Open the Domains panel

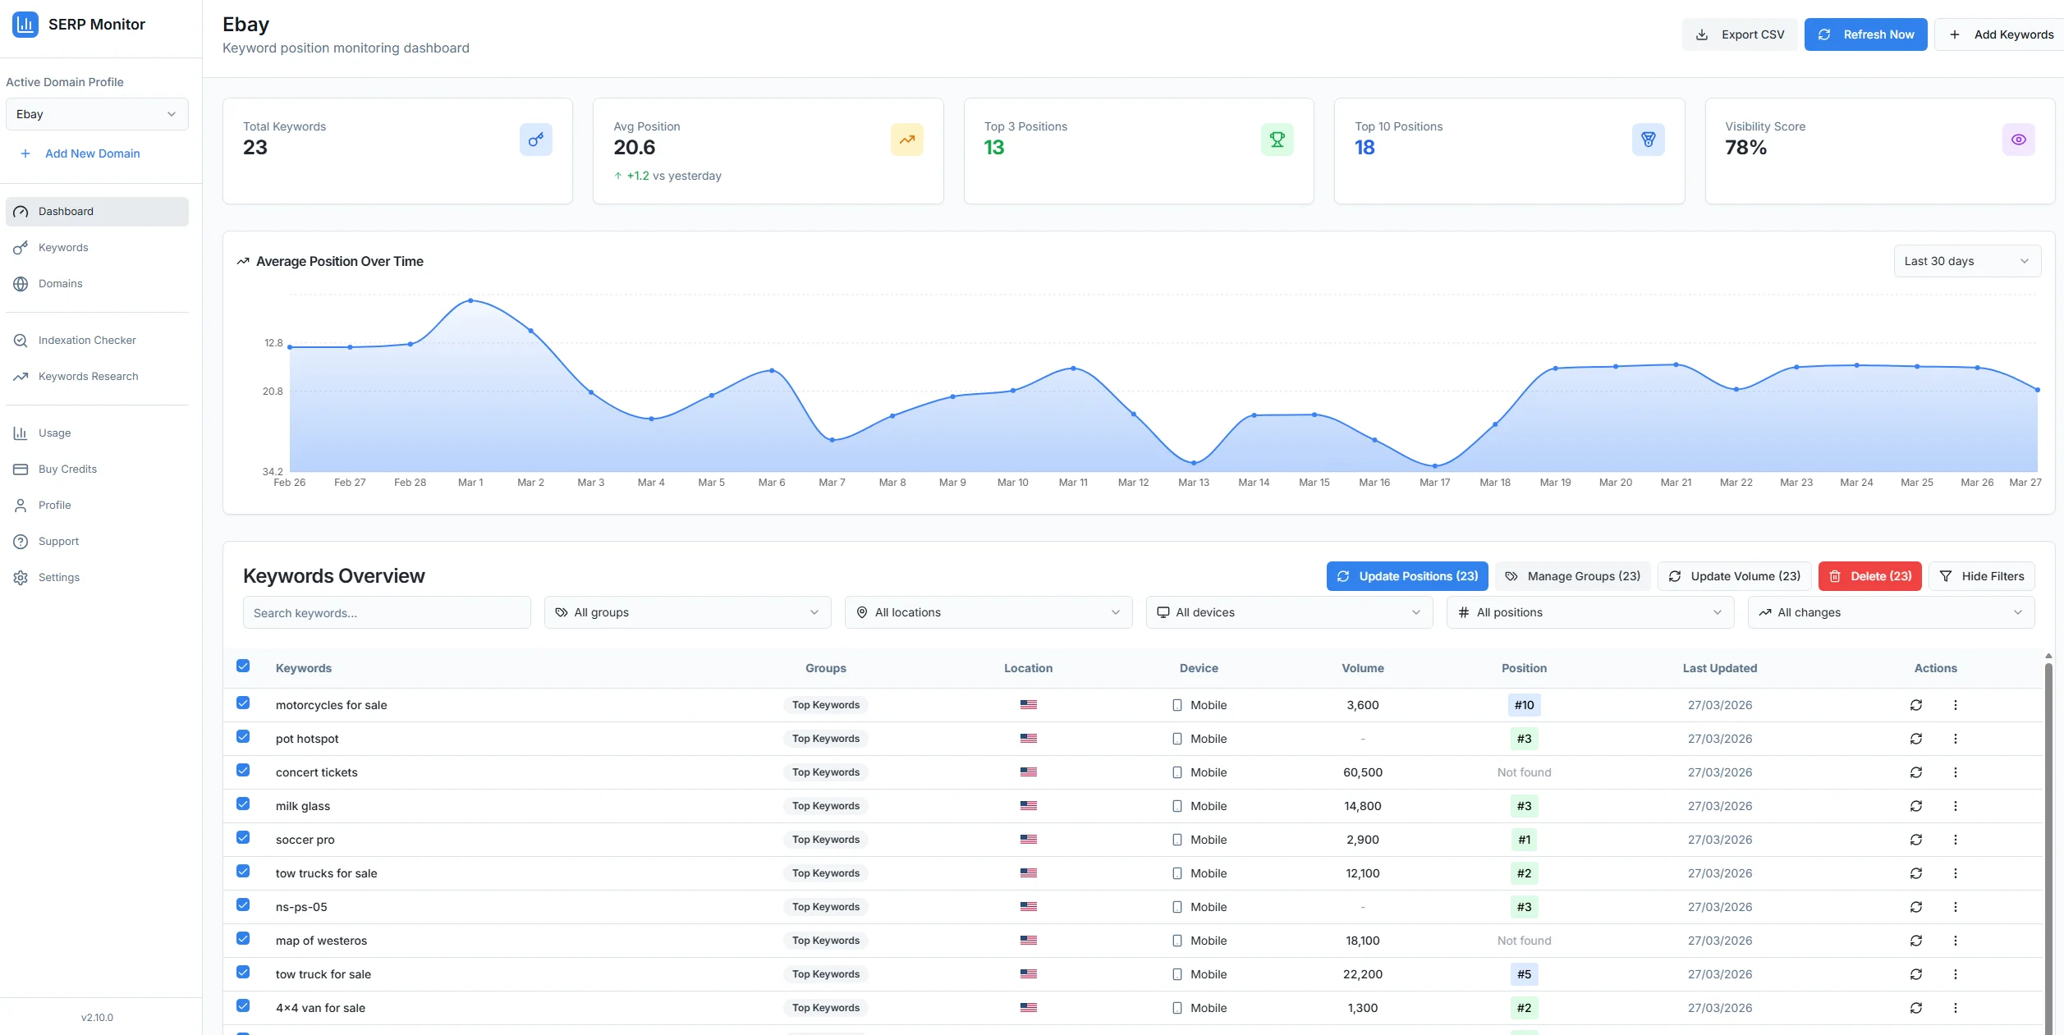click(x=60, y=283)
